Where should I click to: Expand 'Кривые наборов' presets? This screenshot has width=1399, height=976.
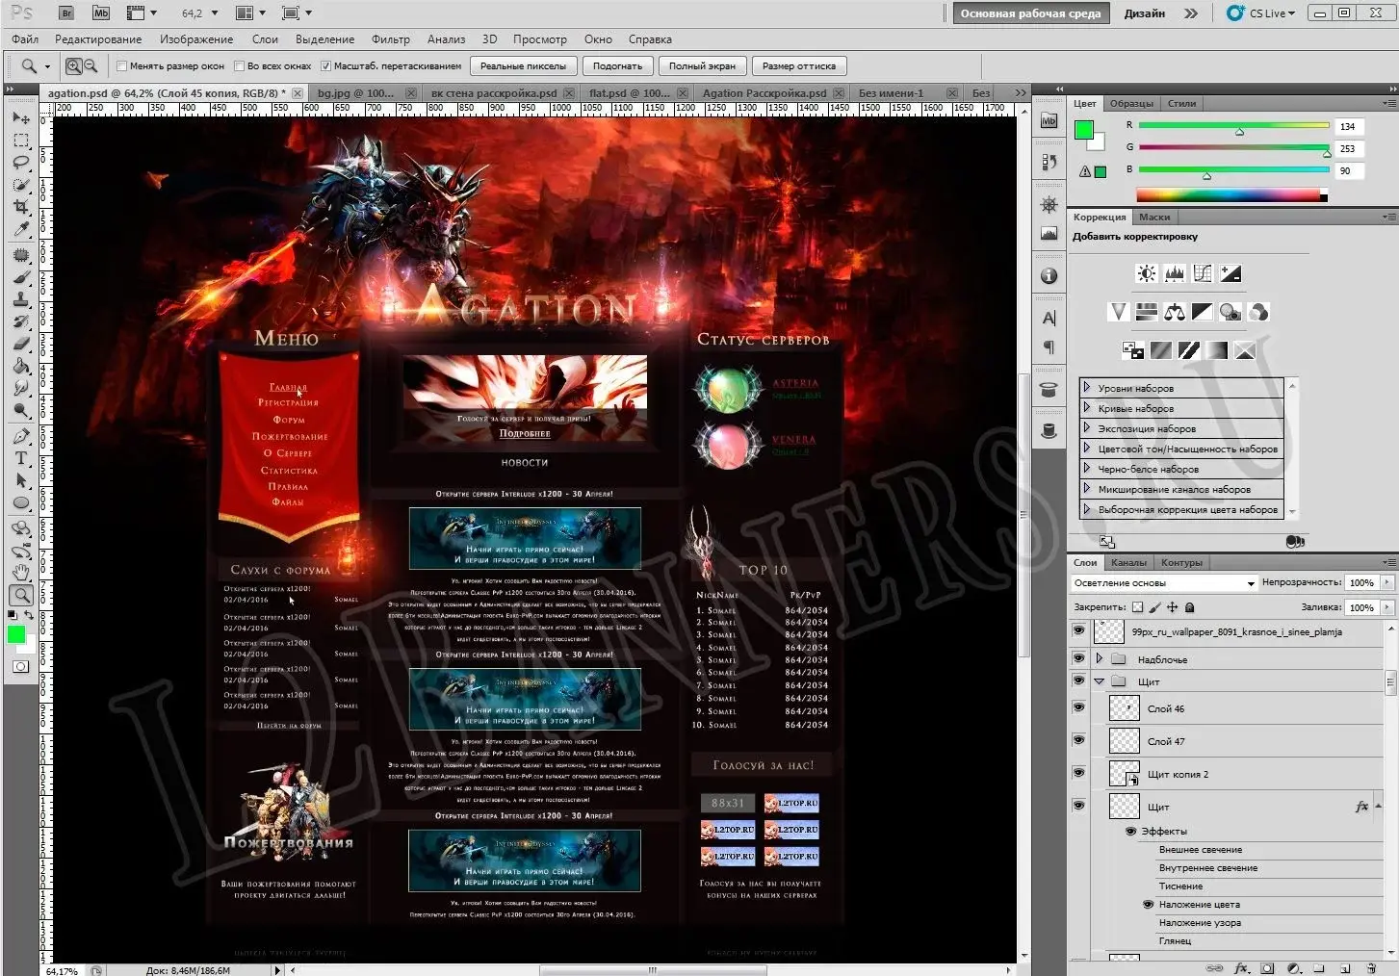tap(1087, 407)
